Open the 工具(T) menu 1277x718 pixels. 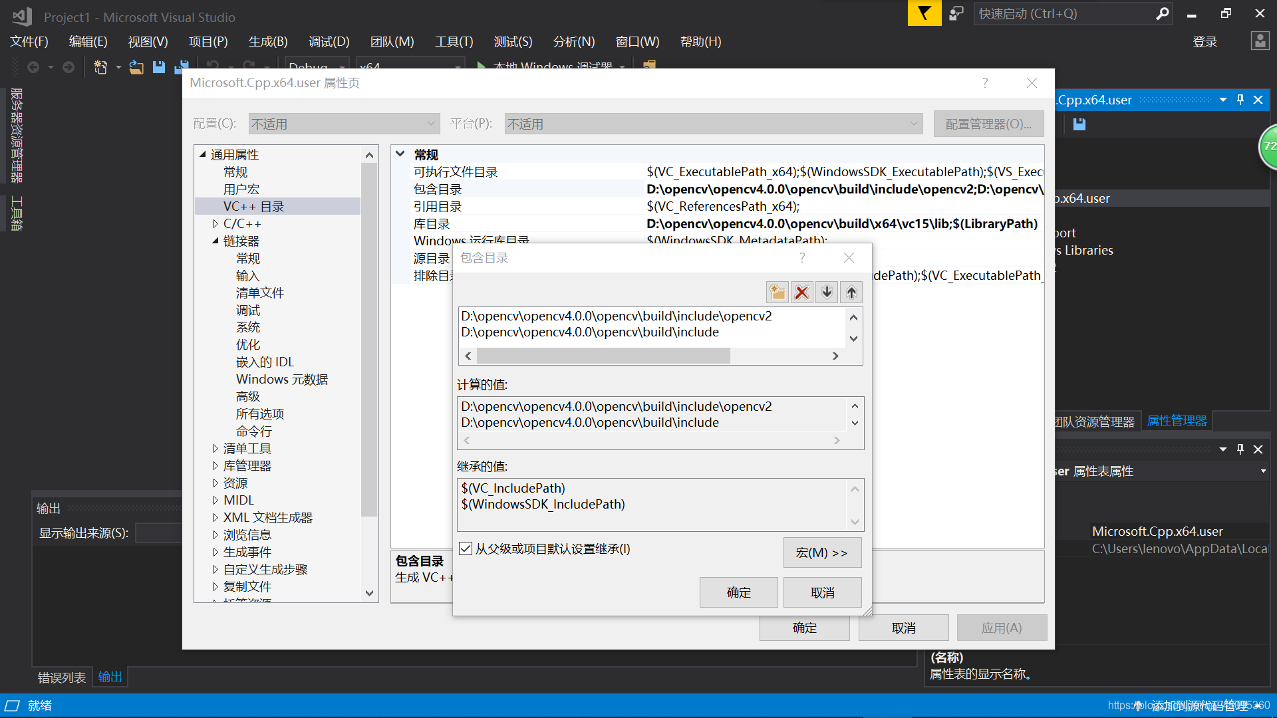point(454,42)
